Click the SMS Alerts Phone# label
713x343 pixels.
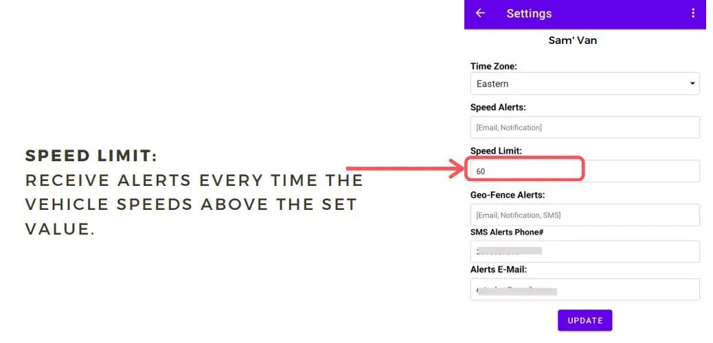pos(506,233)
